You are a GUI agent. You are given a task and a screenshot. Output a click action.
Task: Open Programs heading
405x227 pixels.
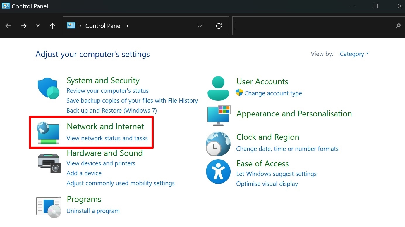coord(84,199)
